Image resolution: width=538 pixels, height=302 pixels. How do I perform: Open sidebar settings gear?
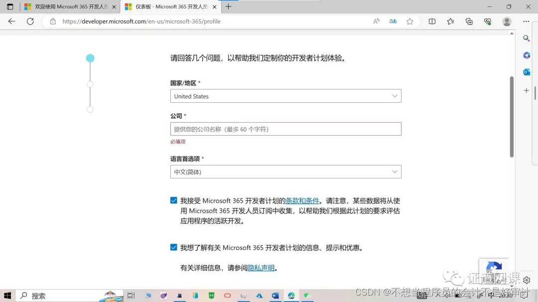click(527, 280)
